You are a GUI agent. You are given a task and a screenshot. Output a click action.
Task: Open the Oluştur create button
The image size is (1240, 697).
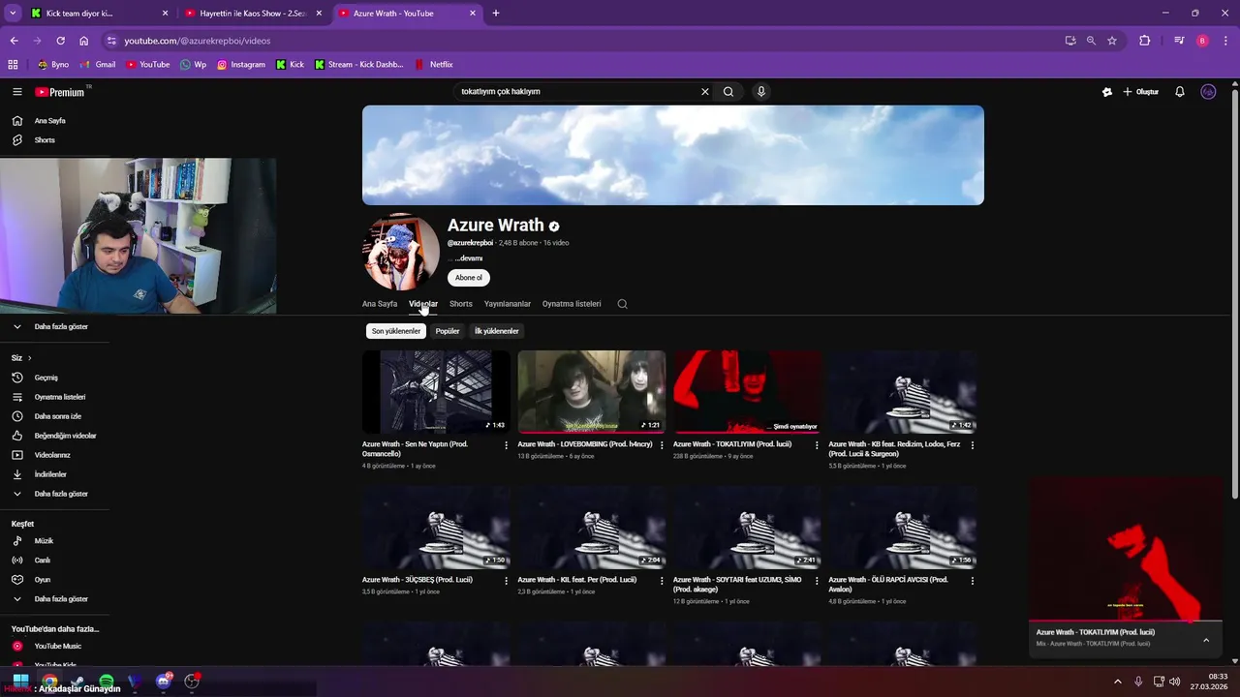[1141, 92]
